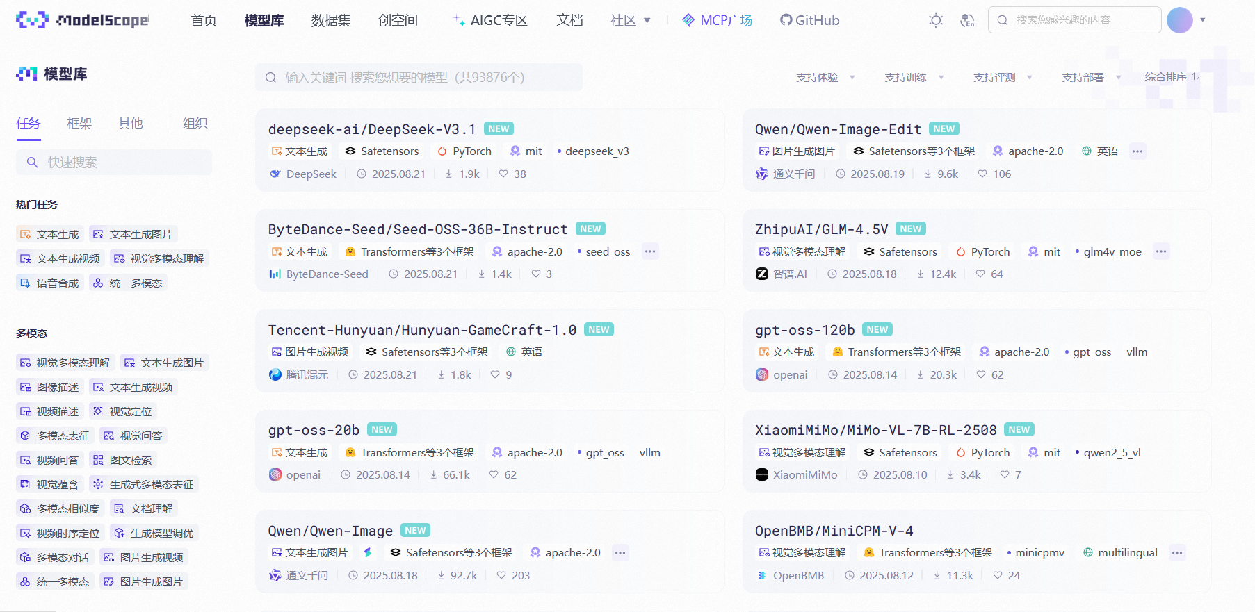Image resolution: width=1255 pixels, height=612 pixels.
Task: Open the gpt-oss-120b model
Action: (x=804, y=330)
